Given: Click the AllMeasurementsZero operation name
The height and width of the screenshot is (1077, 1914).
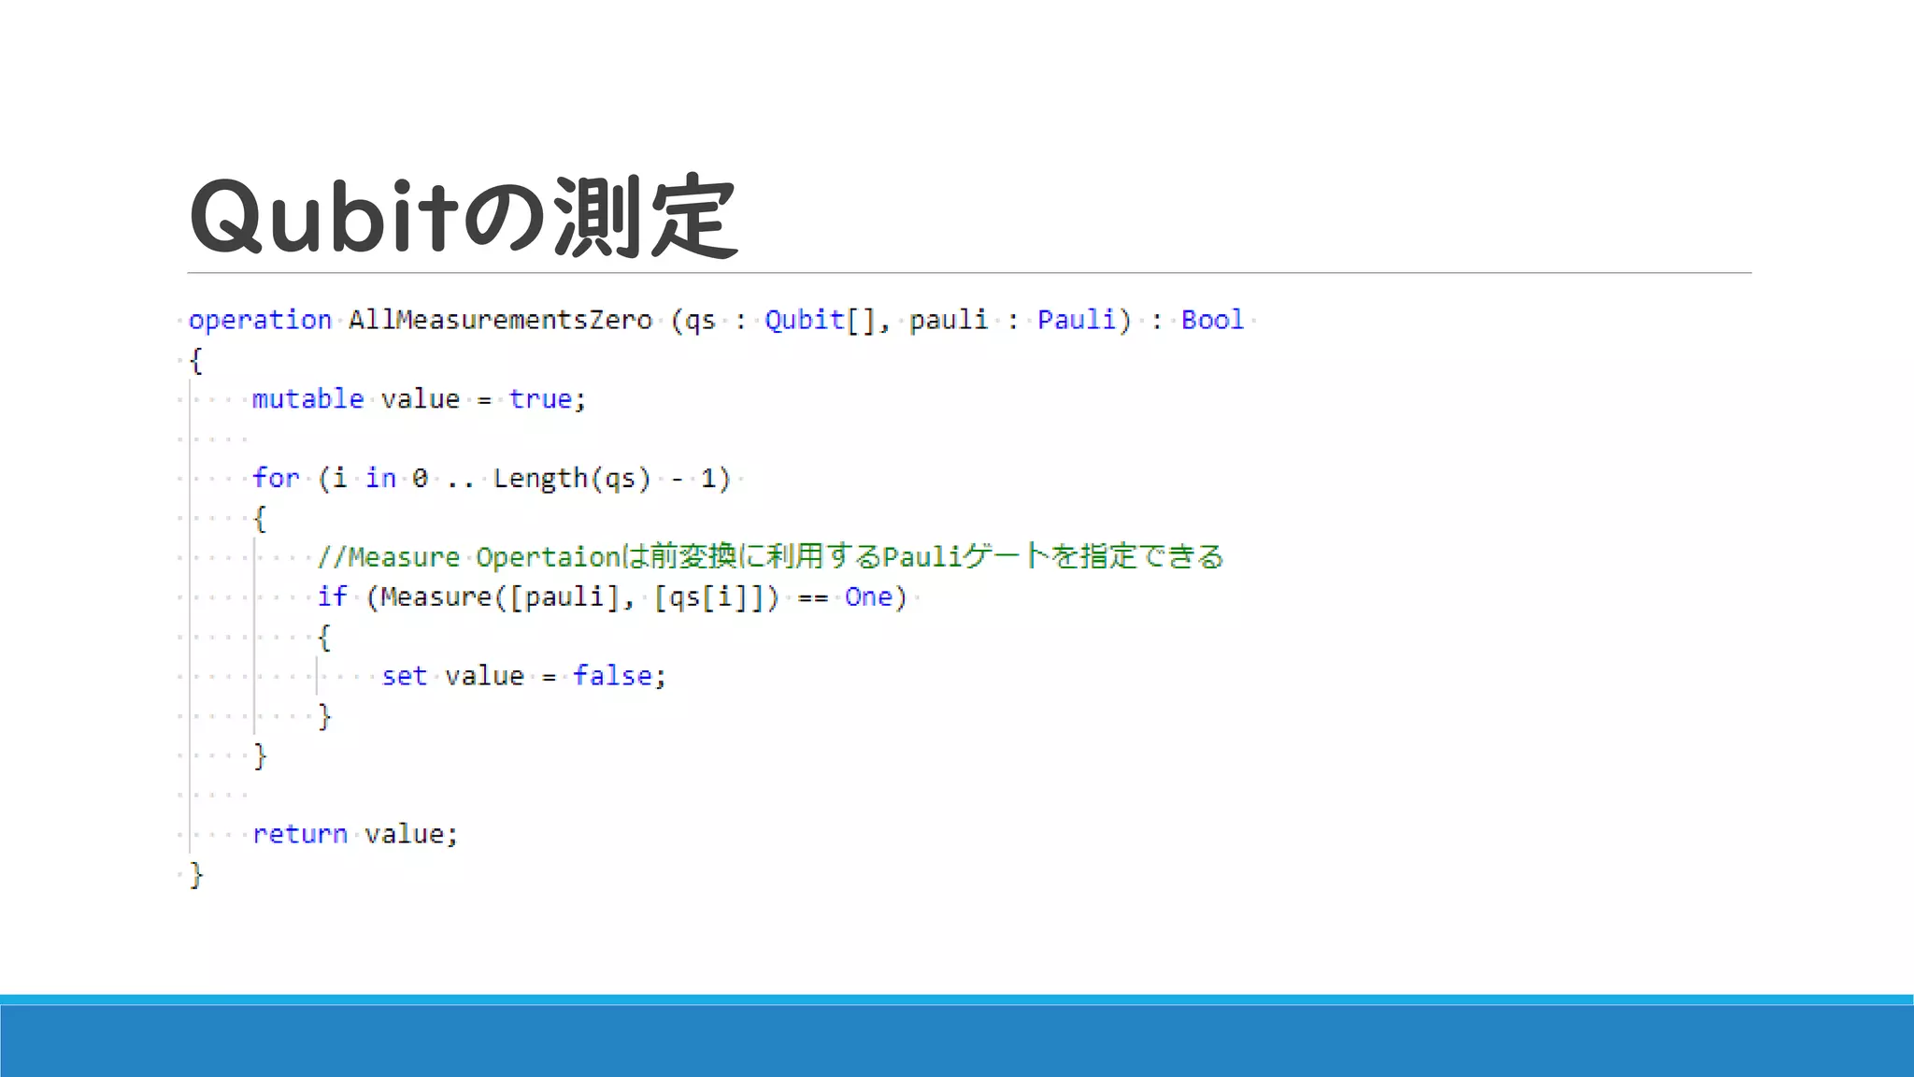Looking at the screenshot, I should click(x=500, y=320).
